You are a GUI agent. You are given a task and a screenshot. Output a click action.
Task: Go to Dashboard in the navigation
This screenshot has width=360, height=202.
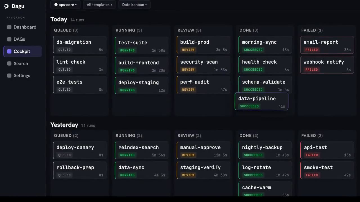point(23,27)
